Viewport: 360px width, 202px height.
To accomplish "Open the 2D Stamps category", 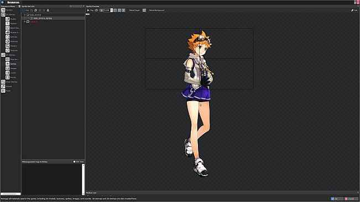I will [8, 55].
